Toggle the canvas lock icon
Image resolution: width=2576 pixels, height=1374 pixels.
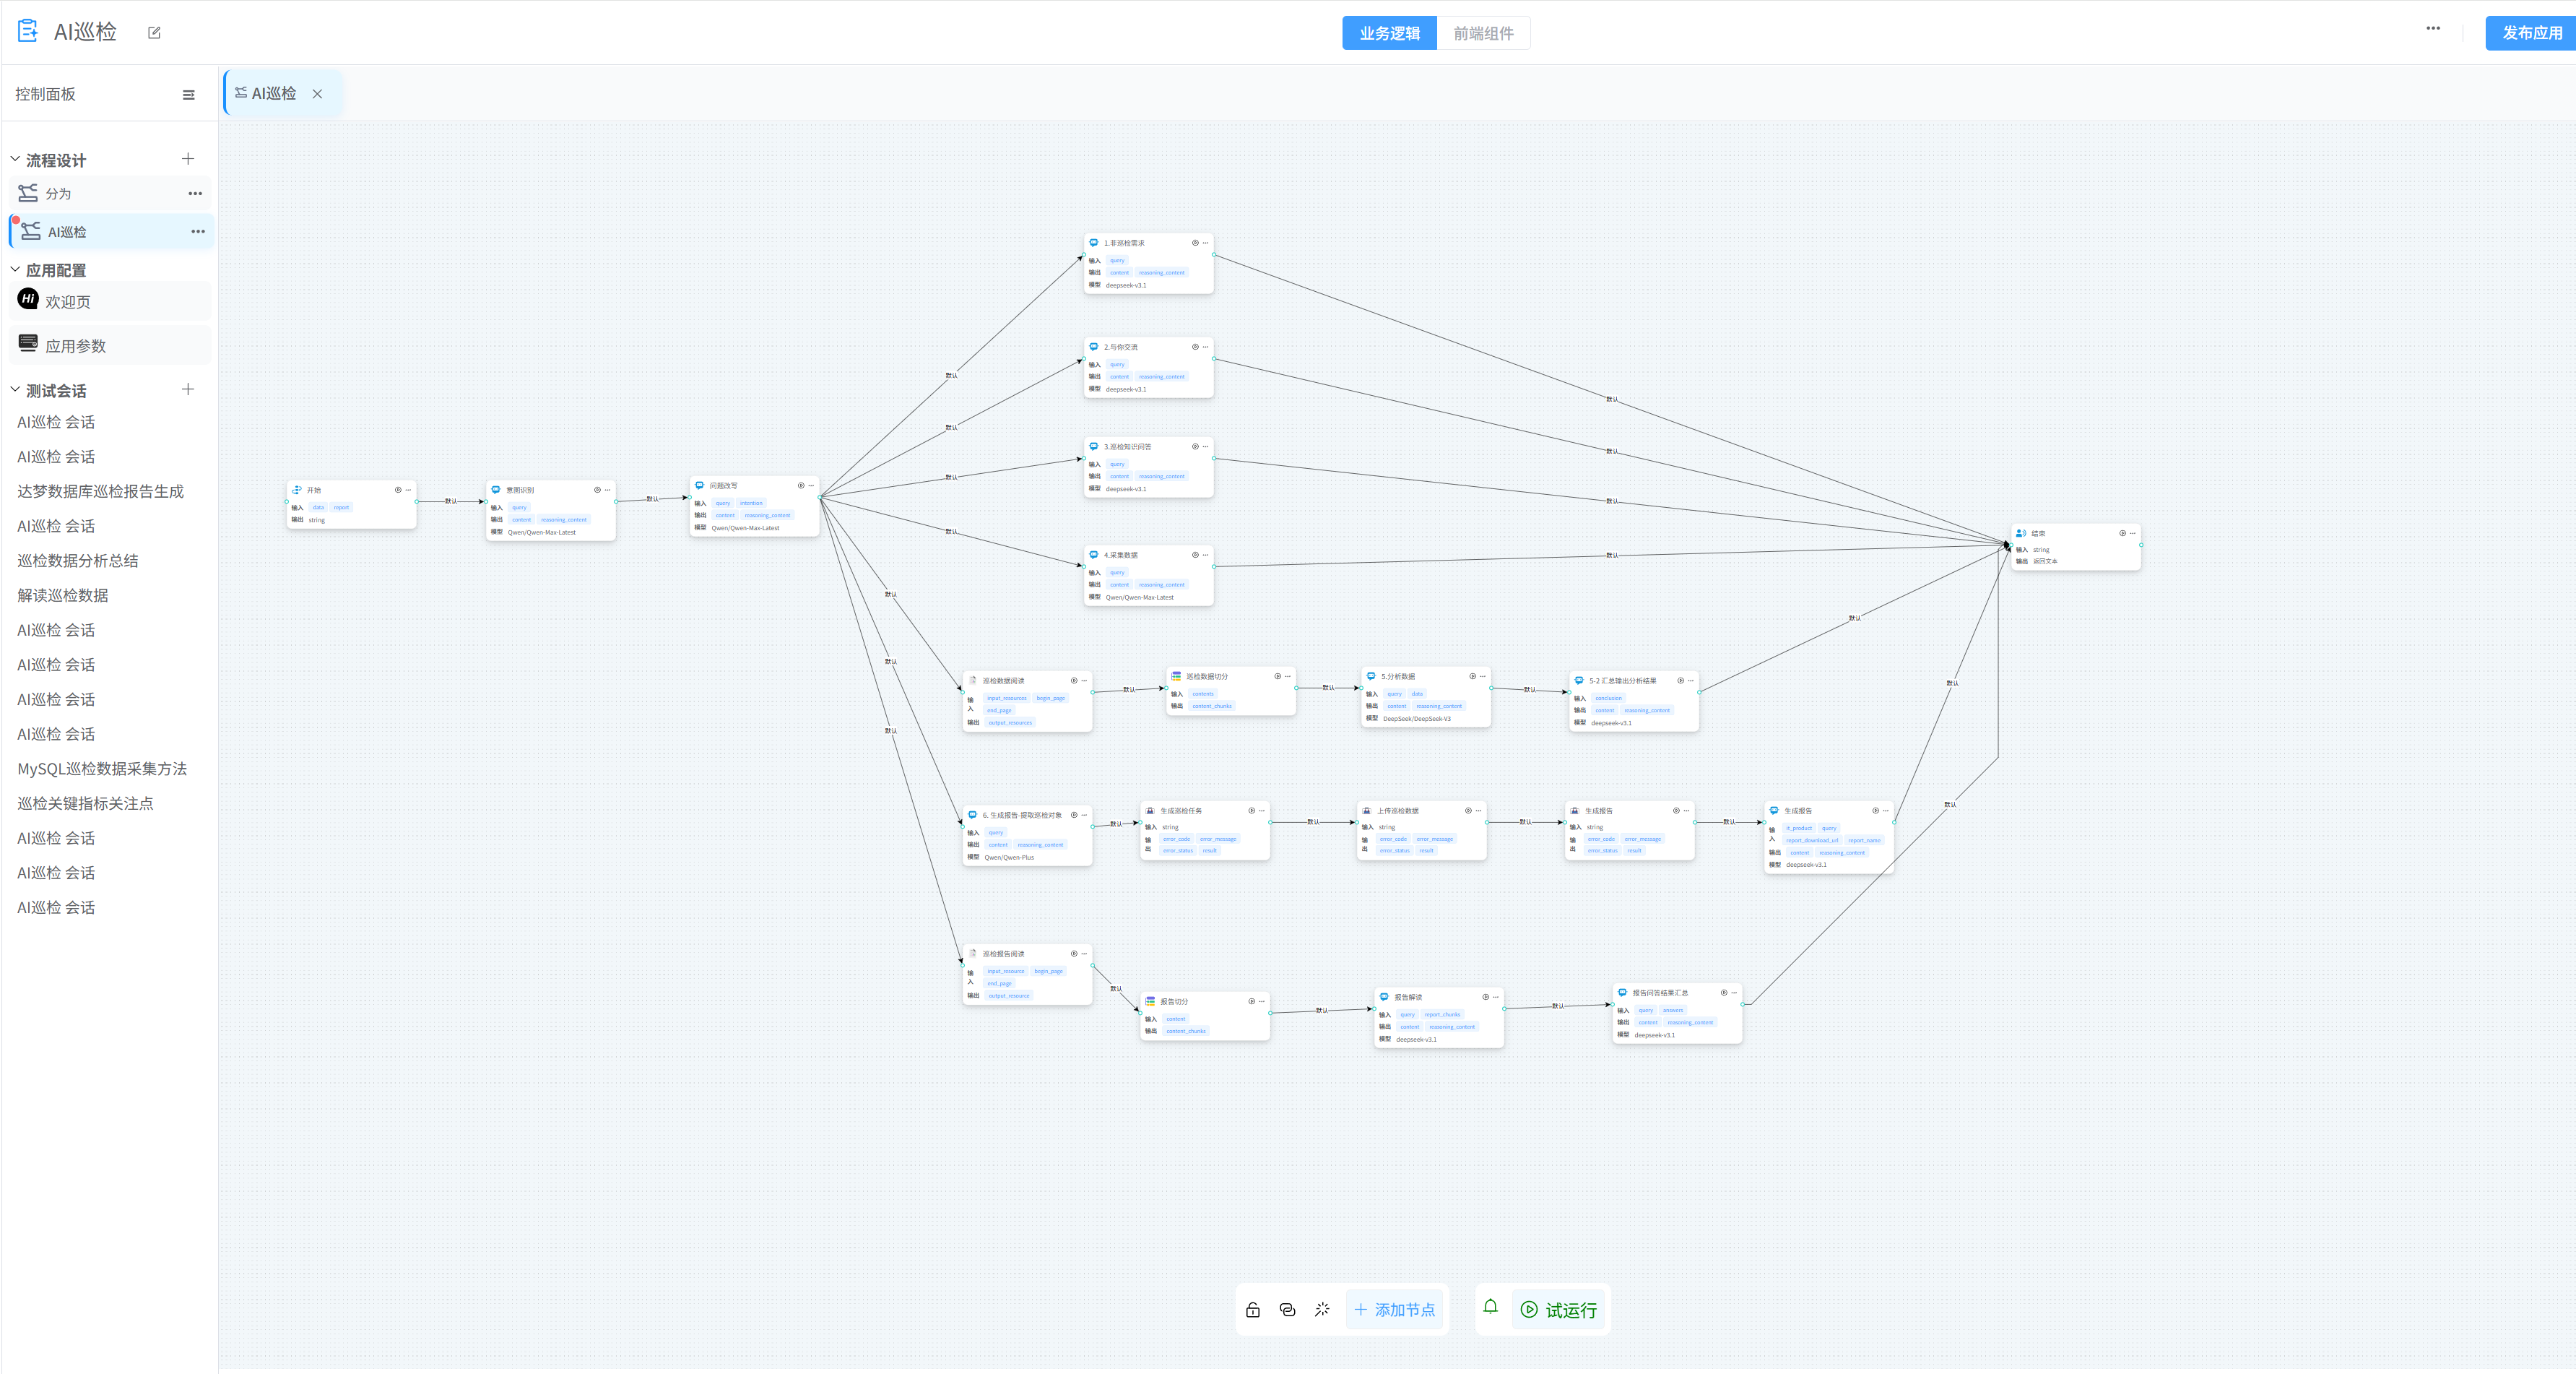(1252, 1310)
